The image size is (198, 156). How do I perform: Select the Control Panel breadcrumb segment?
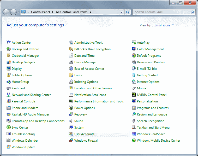[x=40, y=12]
